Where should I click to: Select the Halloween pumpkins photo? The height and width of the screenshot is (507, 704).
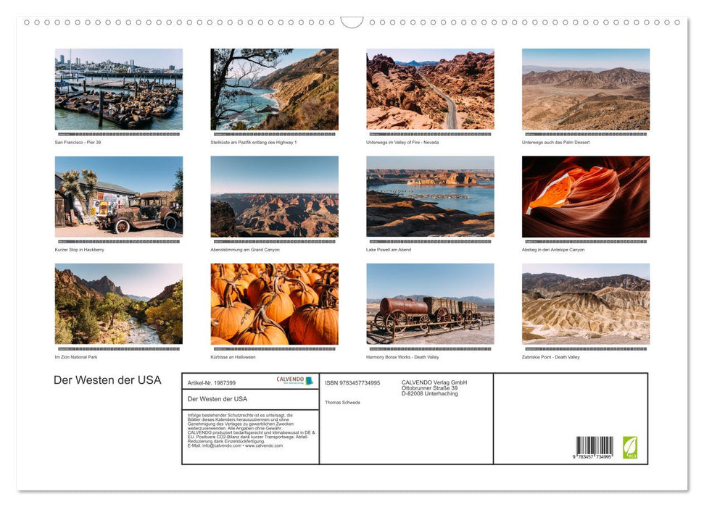click(274, 303)
